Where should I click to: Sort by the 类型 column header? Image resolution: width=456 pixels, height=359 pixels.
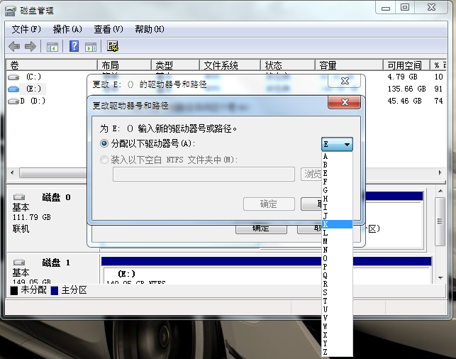coord(175,65)
